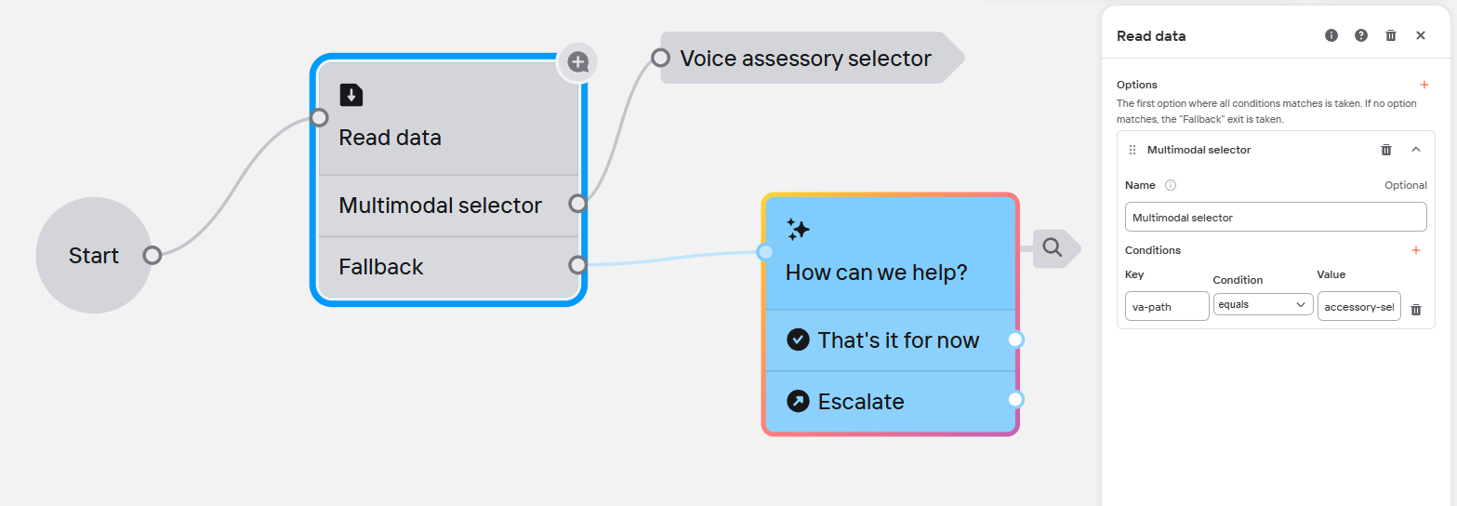Click the Name field info icon
Viewport: 1457px width, 506px height.
tap(1171, 185)
